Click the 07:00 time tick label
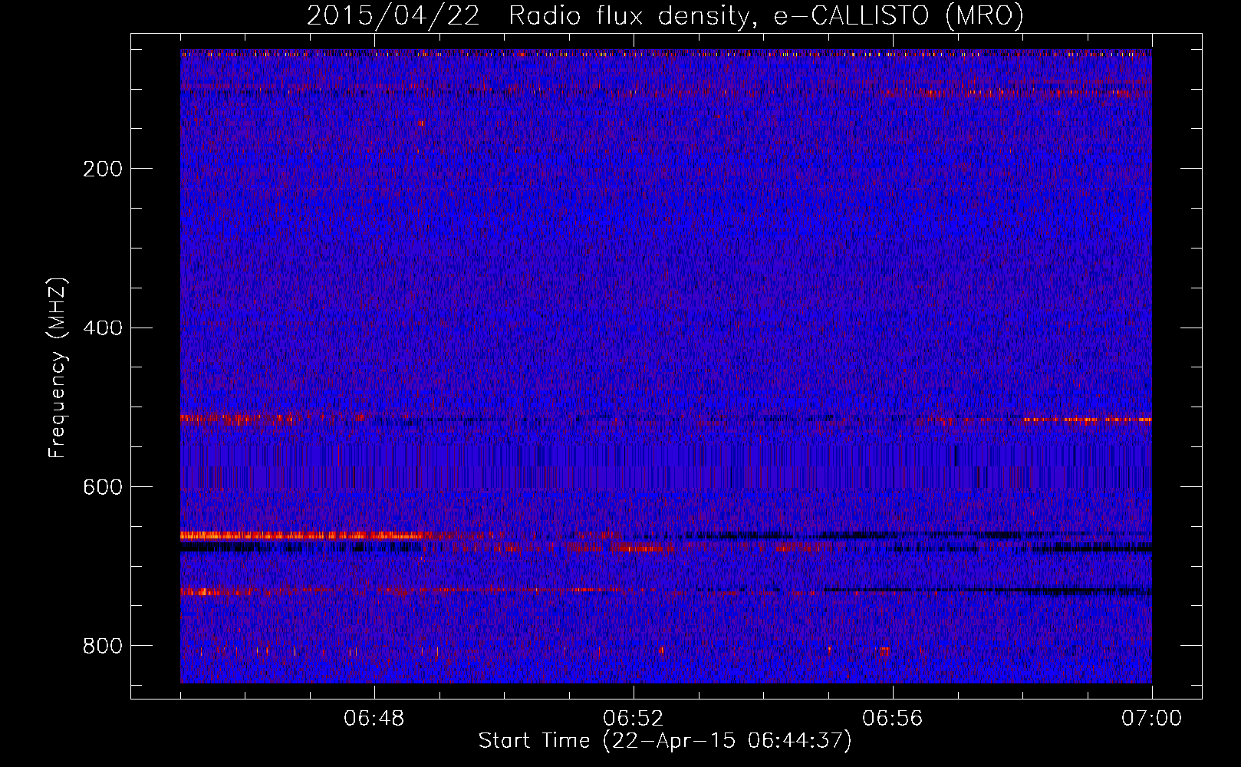Screen dimensions: 1241x767 pyautogui.click(x=1151, y=719)
